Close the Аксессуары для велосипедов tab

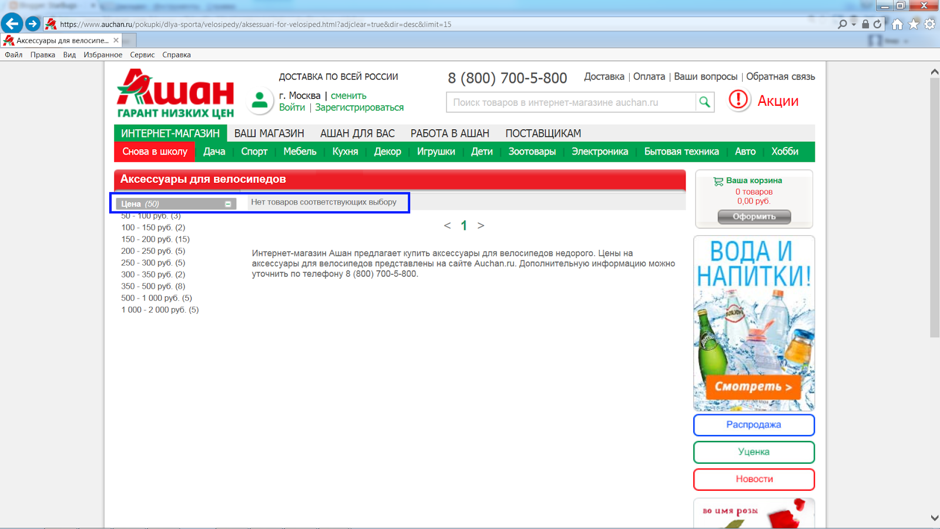116,40
